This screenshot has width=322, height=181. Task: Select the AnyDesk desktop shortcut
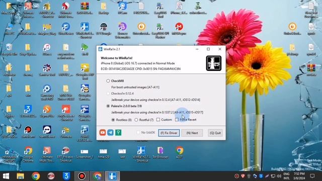click(66, 113)
